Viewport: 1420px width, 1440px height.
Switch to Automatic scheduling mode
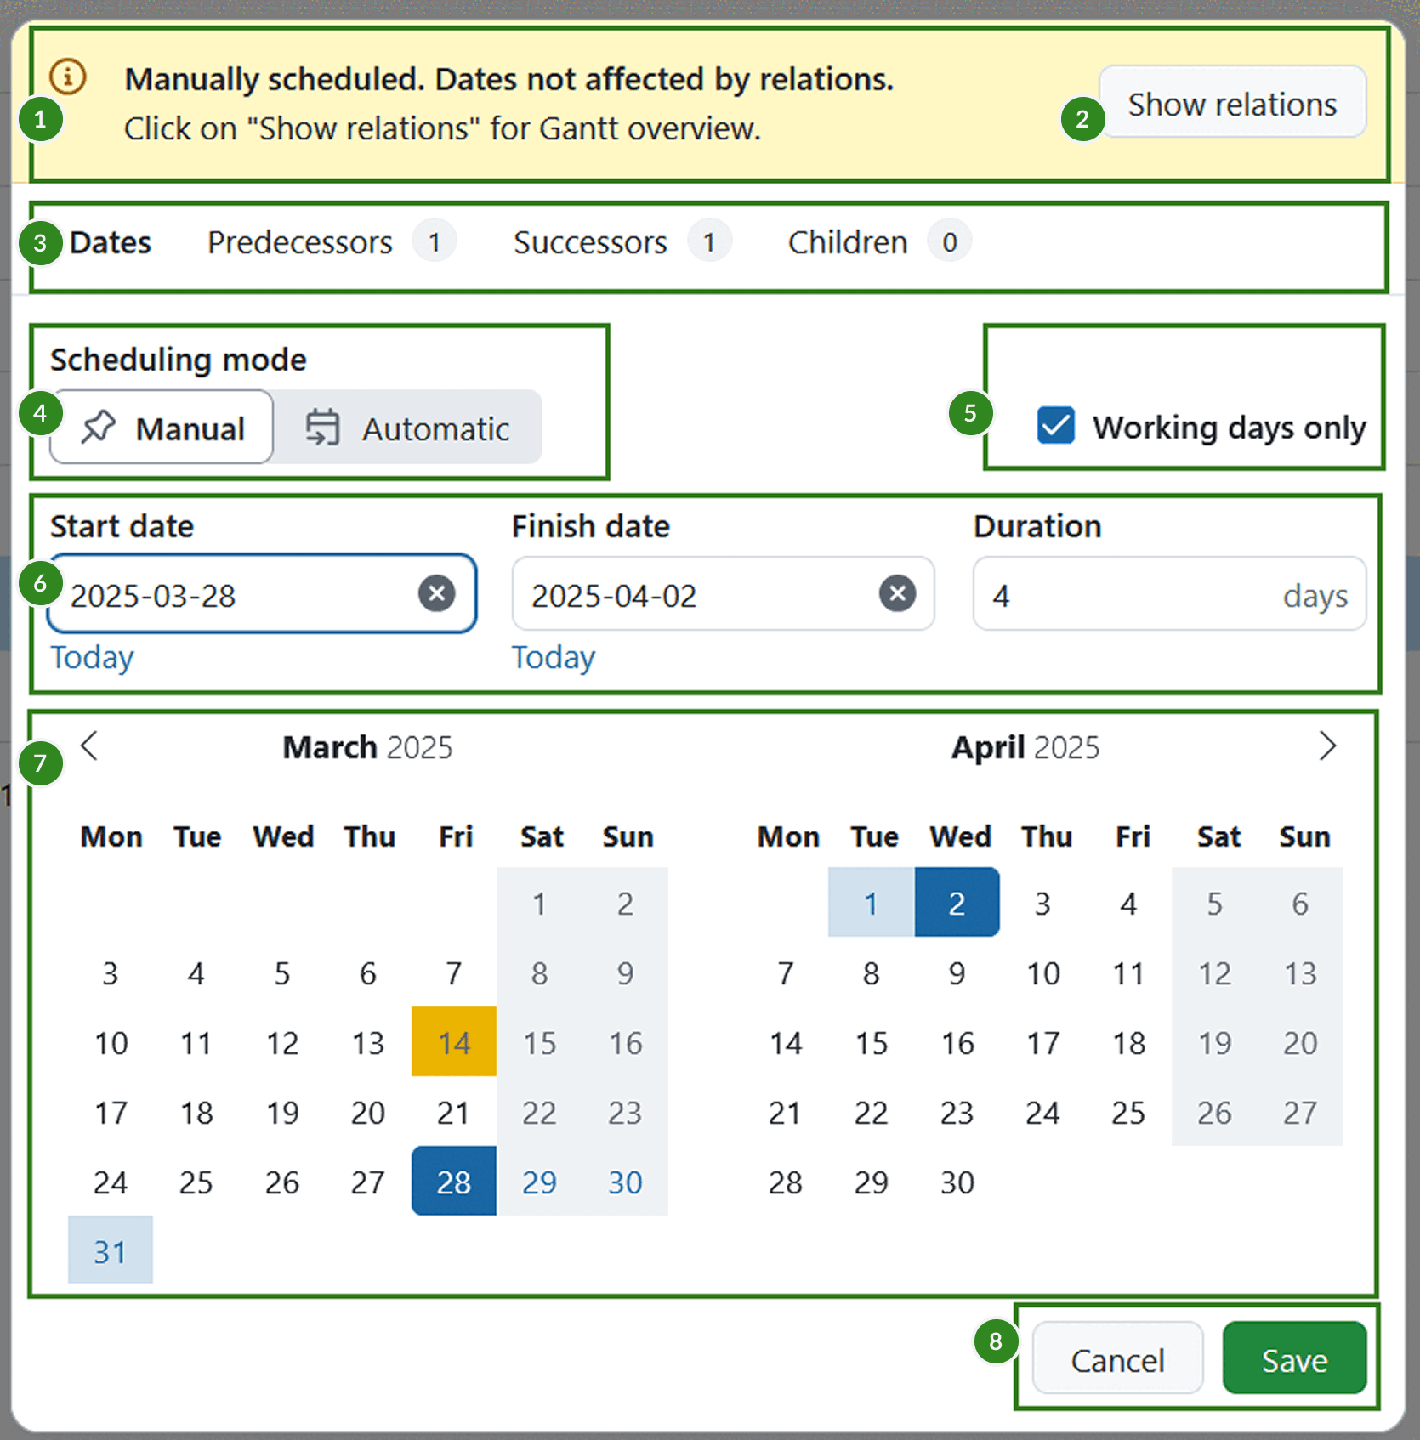point(408,428)
